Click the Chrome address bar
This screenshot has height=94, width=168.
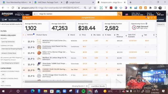coord(51,8)
